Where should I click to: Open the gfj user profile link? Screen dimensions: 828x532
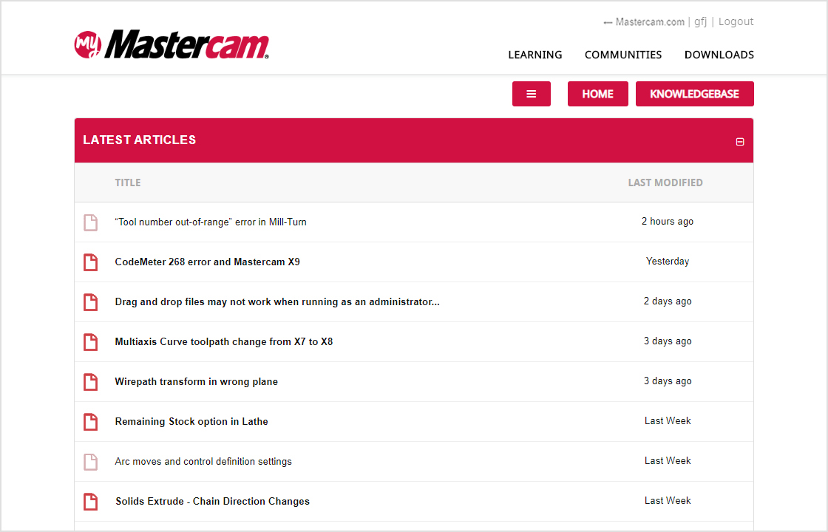[x=701, y=22]
